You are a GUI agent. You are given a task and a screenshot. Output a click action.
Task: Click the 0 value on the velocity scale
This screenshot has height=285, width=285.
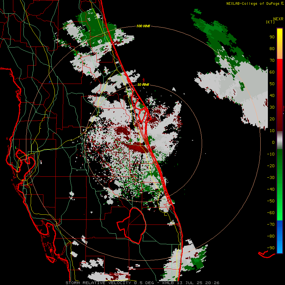click(x=273, y=142)
